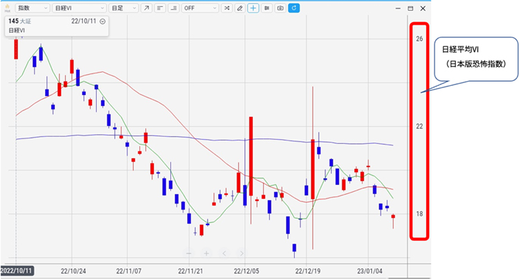Click the 22/11/21 date axis label
Image resolution: width=519 pixels, height=279 pixels.
pyautogui.click(x=190, y=271)
